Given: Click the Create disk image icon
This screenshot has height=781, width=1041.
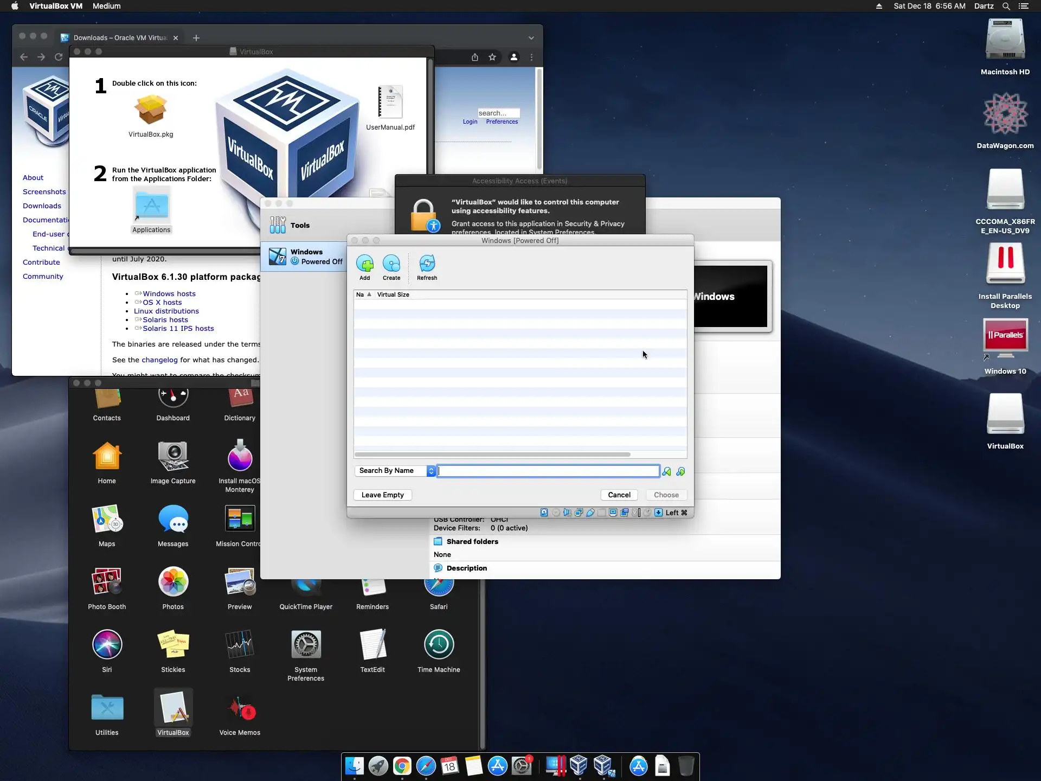Looking at the screenshot, I should coord(391,264).
